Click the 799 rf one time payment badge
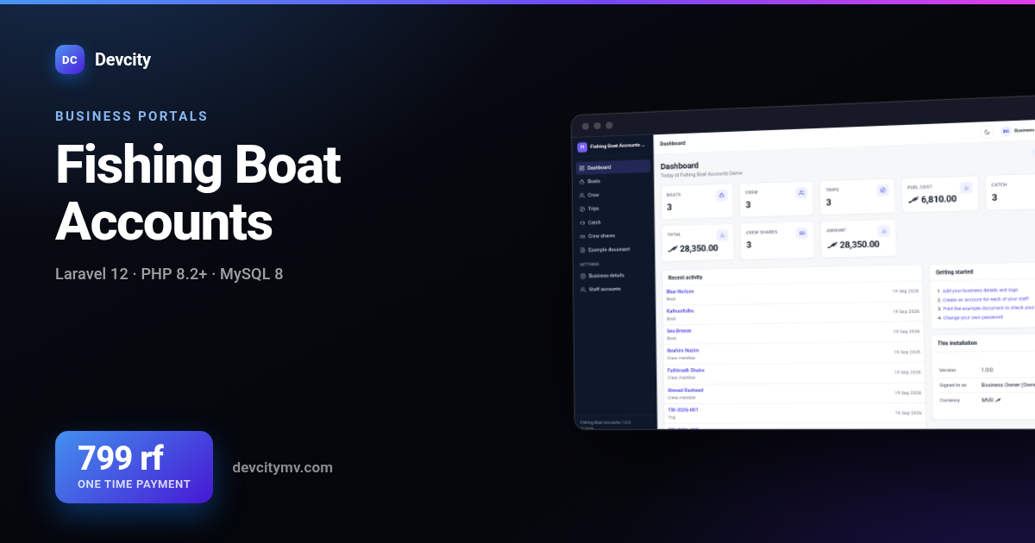 pos(134,467)
